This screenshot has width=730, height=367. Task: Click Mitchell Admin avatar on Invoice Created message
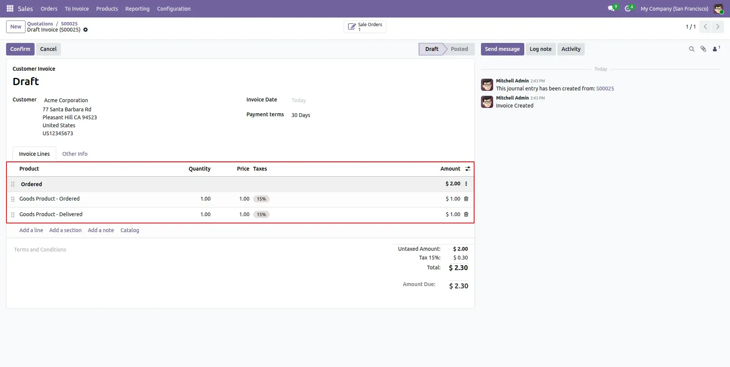487,102
